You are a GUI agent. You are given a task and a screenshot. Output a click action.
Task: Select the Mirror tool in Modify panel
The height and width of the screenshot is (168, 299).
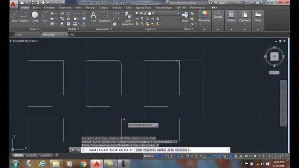pyautogui.click(x=69, y=19)
